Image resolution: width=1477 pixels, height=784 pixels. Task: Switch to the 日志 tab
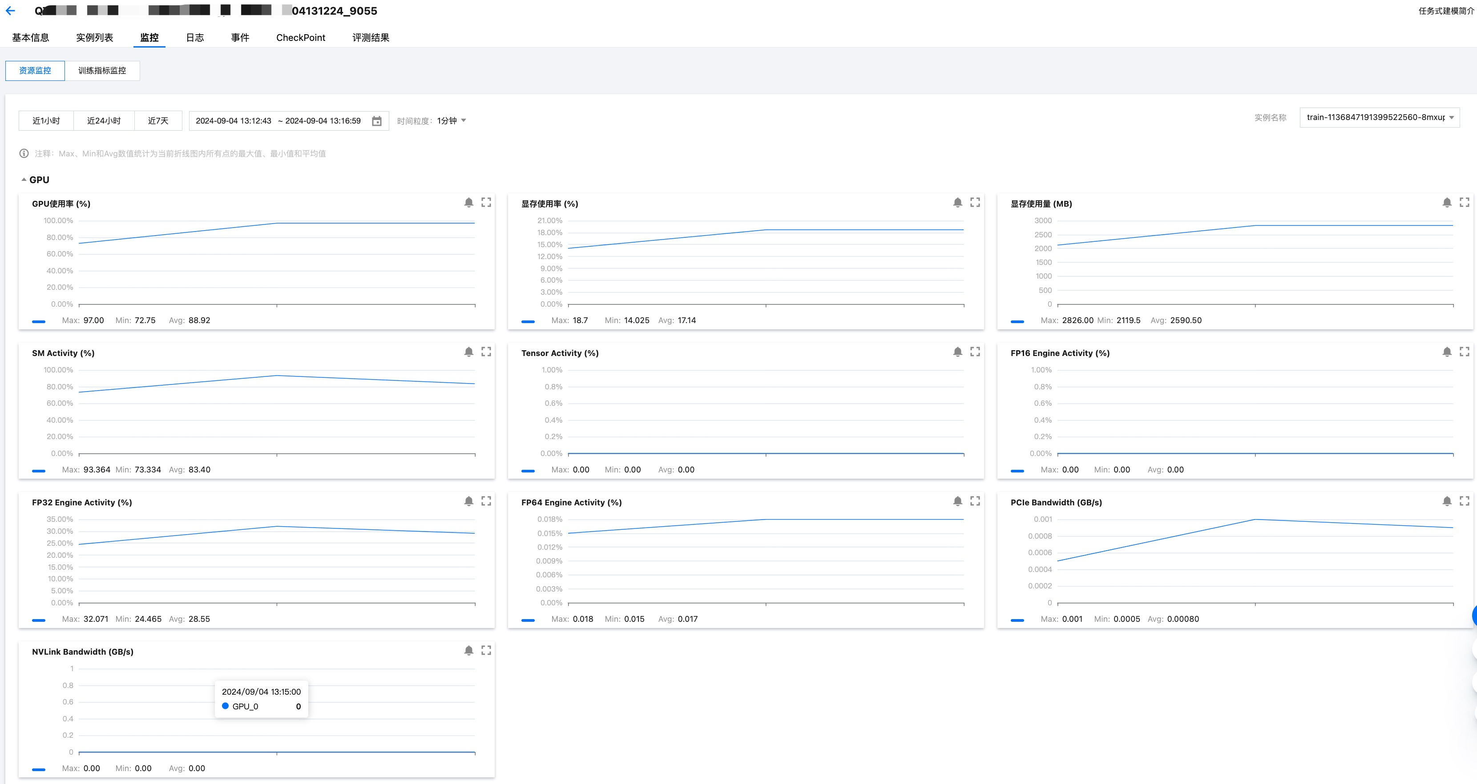195,38
